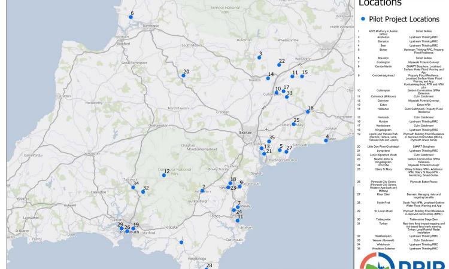
Task: Click 'Cockington' in the legend list
Action: [x=383, y=62]
